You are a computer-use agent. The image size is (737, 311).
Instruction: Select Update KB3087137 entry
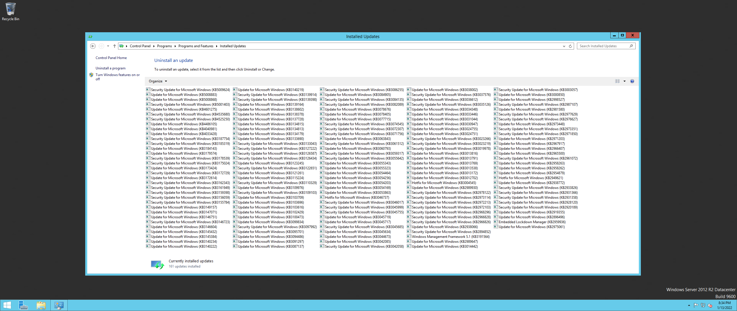pos(269,246)
